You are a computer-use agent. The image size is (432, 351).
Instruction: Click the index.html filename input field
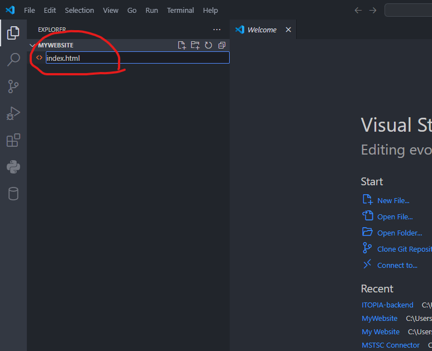pos(137,58)
